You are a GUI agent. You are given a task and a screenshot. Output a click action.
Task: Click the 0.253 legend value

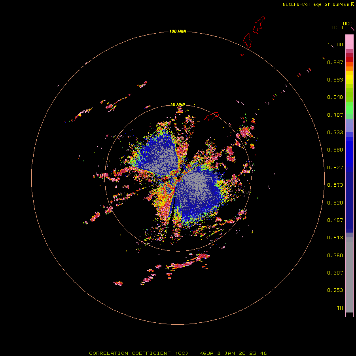[x=335, y=290]
